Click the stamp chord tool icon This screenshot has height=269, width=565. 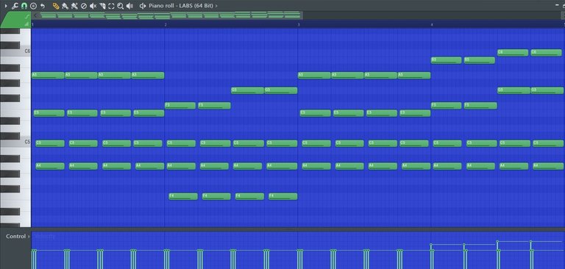33,6
